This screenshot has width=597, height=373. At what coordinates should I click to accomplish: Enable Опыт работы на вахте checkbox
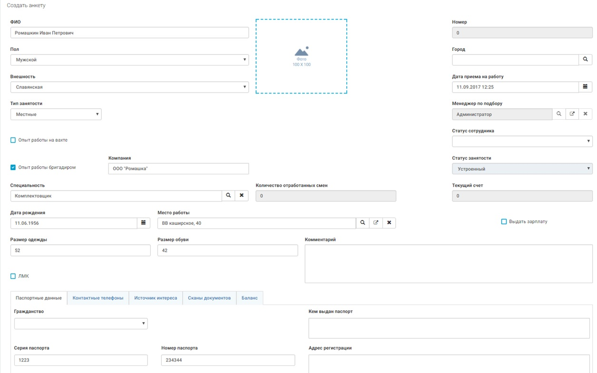(x=13, y=140)
